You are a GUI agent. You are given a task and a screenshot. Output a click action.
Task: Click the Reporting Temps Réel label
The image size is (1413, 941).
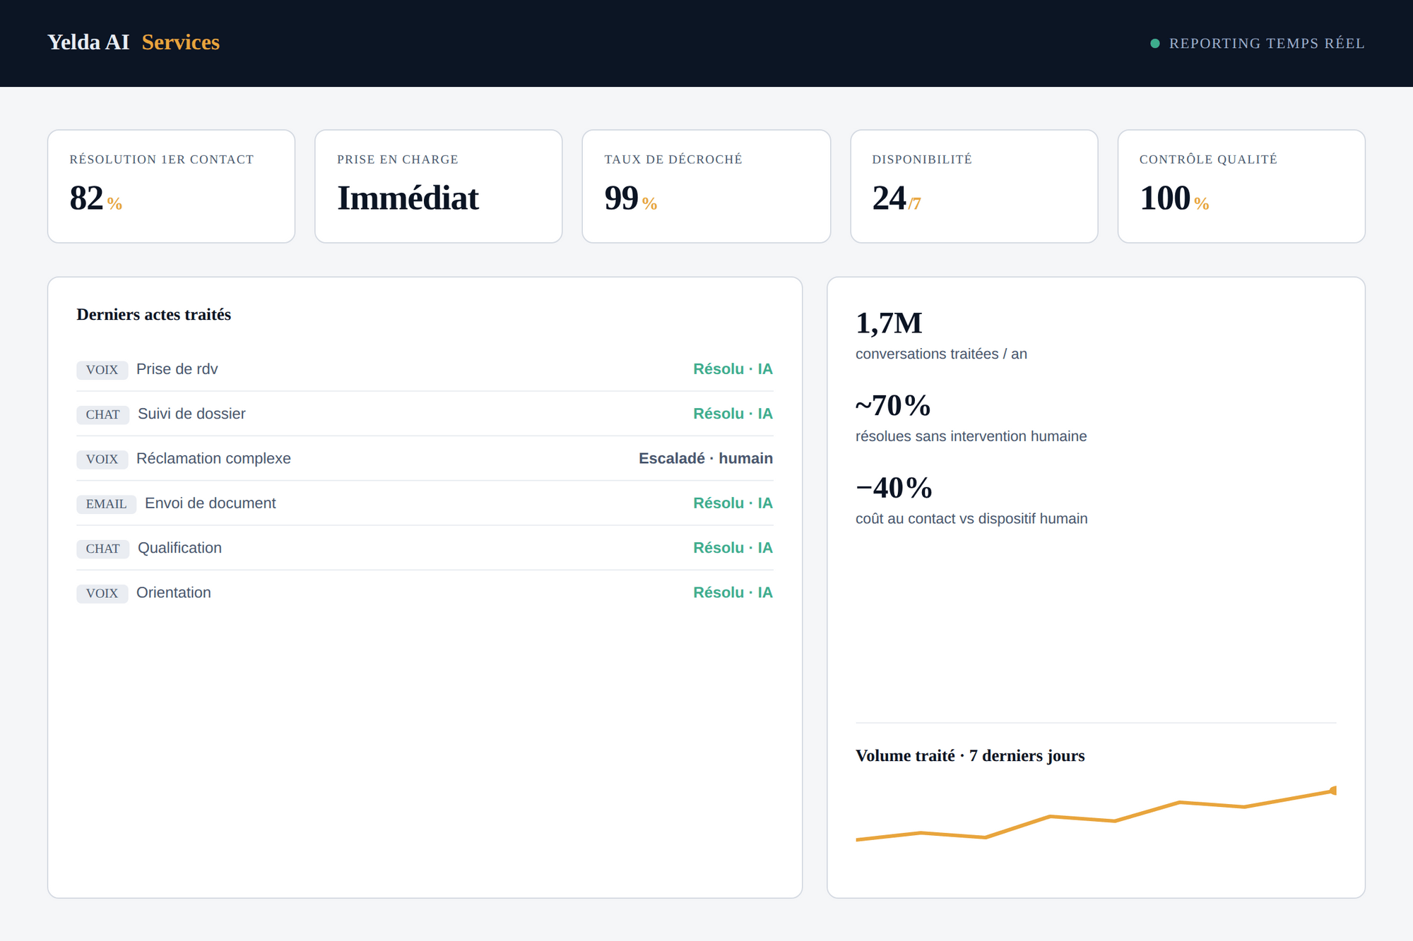click(1266, 43)
